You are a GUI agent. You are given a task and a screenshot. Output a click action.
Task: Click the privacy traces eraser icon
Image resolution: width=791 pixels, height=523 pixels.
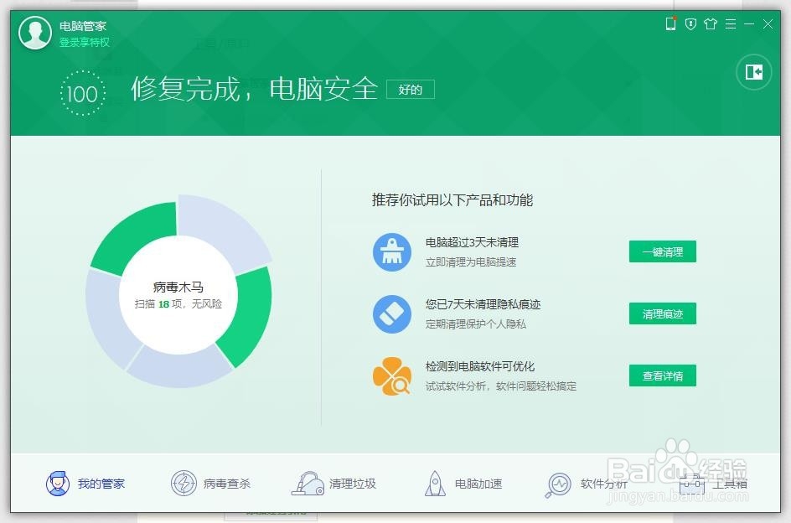point(390,313)
